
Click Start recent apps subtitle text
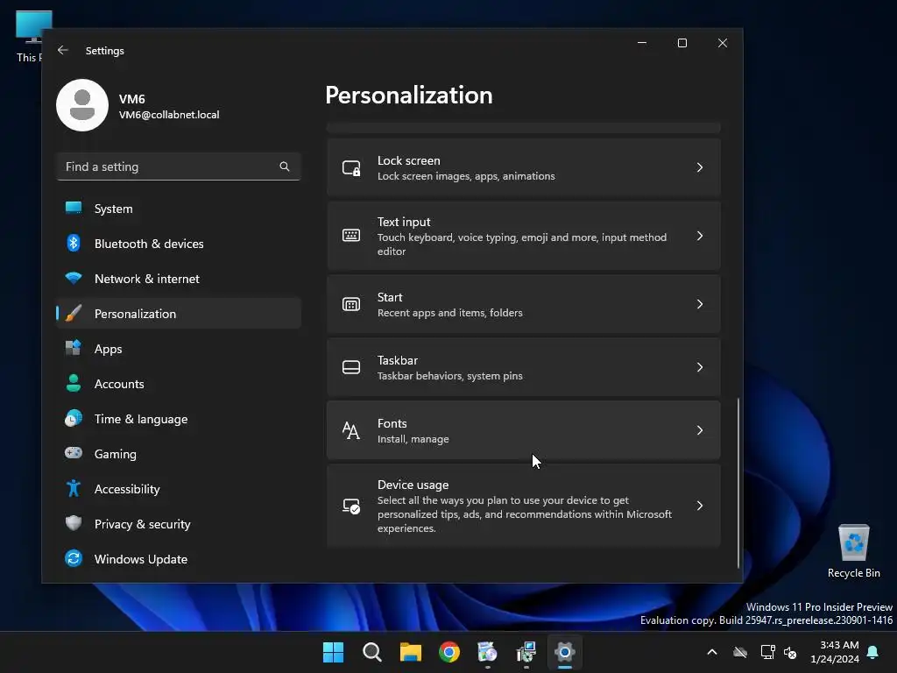click(449, 313)
